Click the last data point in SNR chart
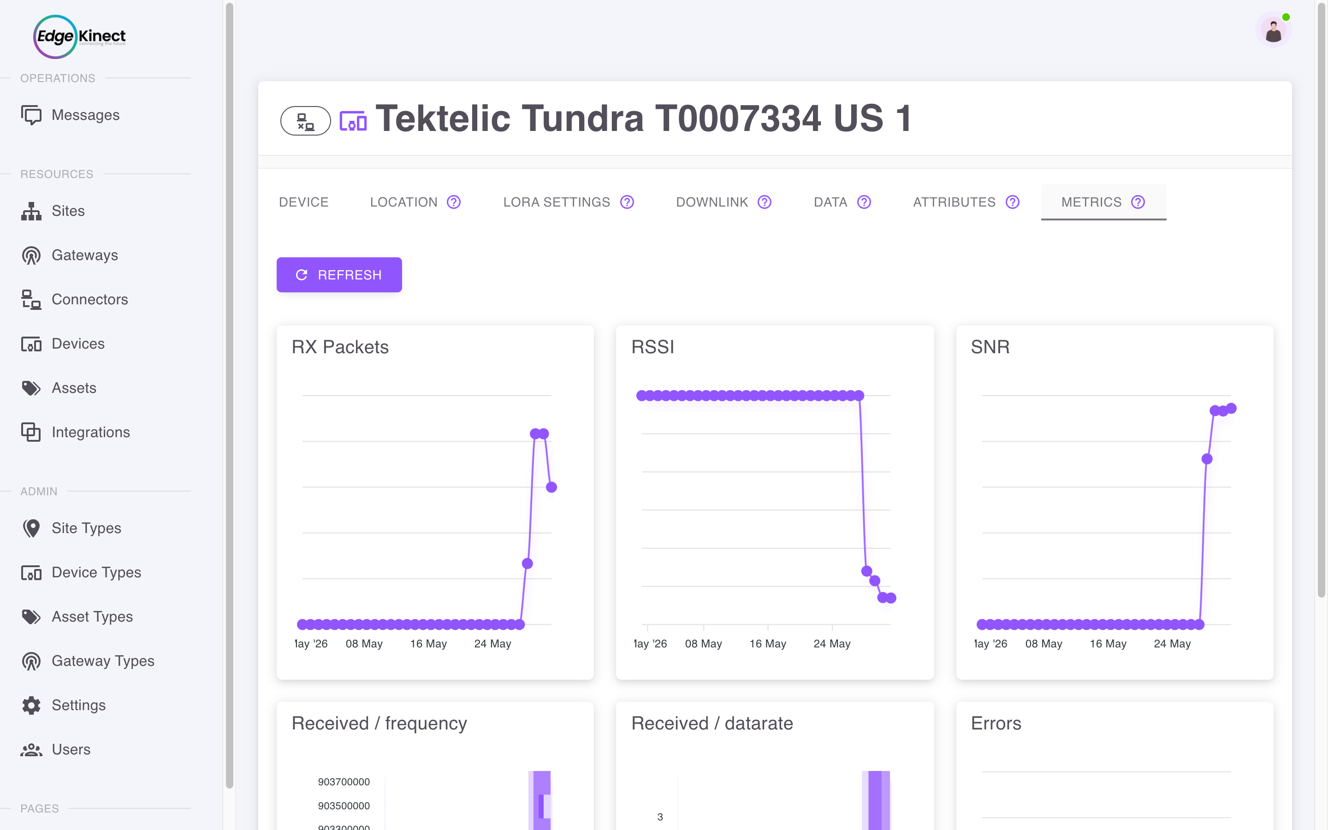This screenshot has width=1328, height=830. point(1232,409)
